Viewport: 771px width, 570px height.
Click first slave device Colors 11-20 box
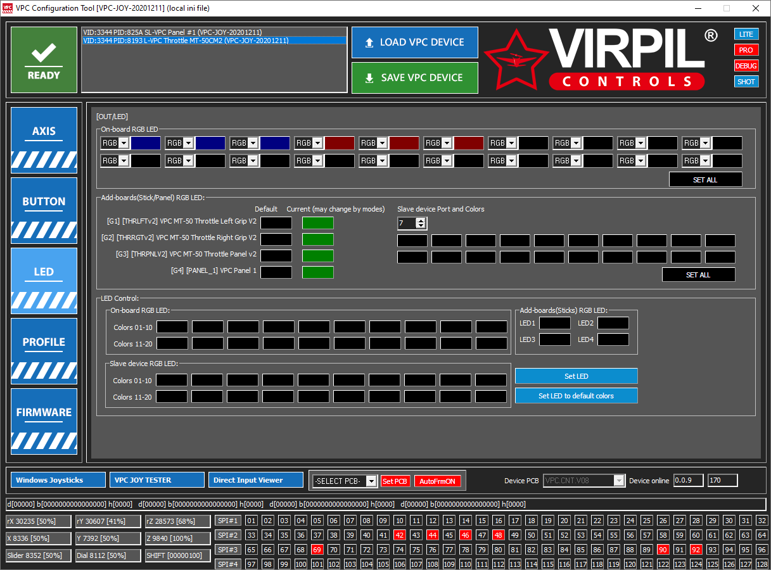172,396
